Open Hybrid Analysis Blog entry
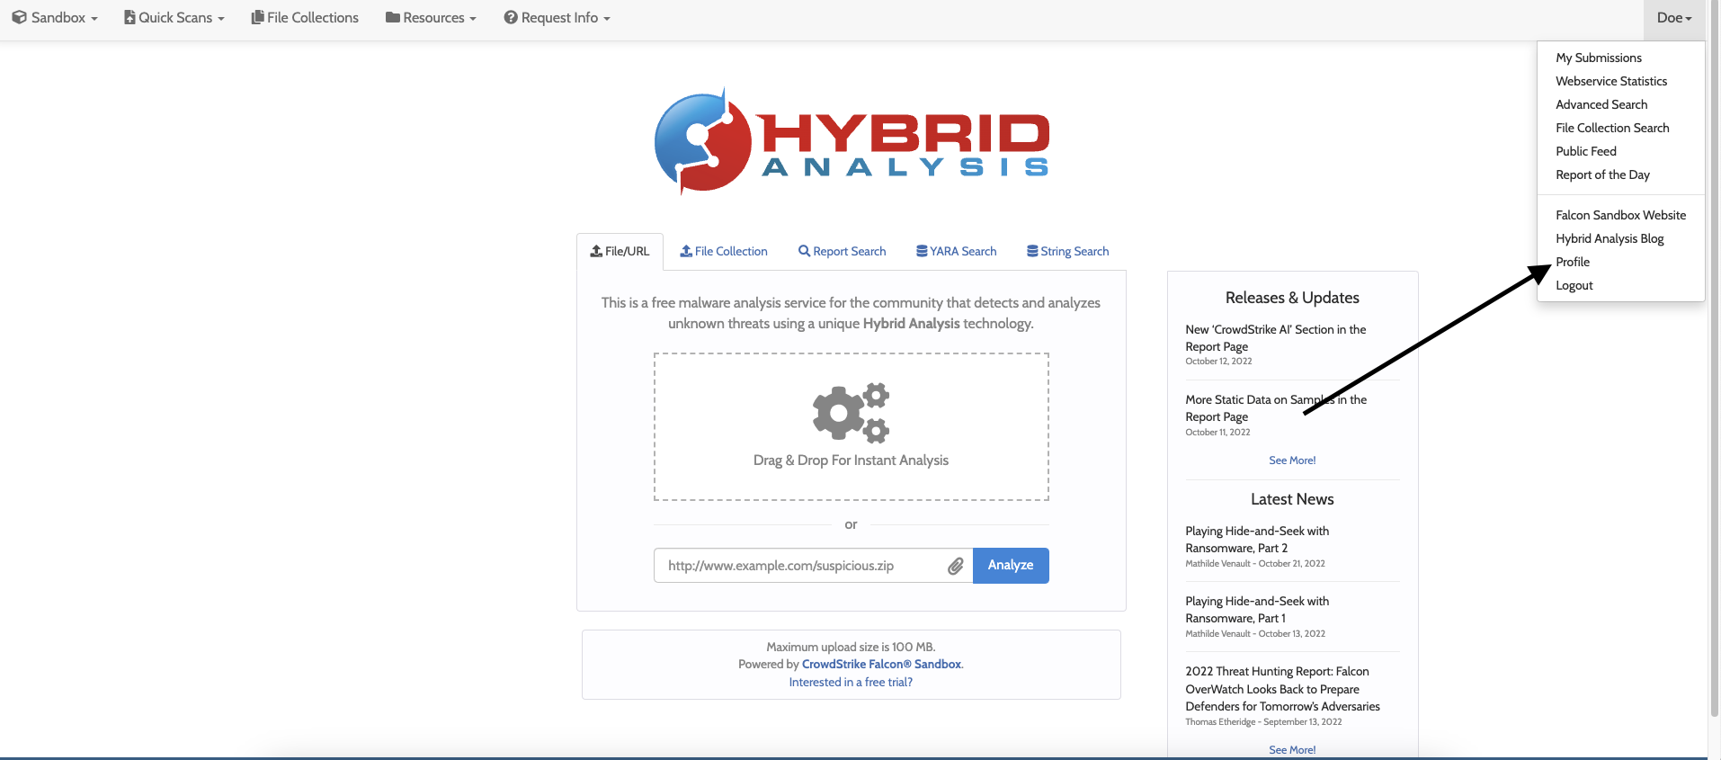The width and height of the screenshot is (1721, 760). point(1610,238)
